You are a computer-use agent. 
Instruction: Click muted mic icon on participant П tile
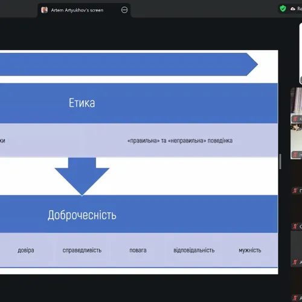click(x=295, y=190)
